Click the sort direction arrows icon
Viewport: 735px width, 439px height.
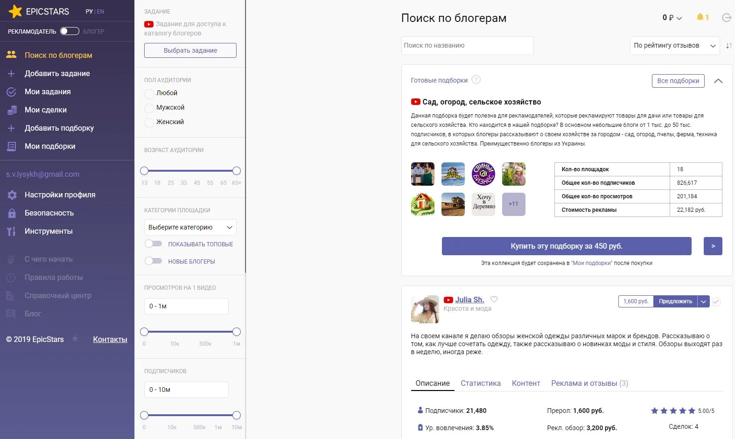(x=729, y=46)
